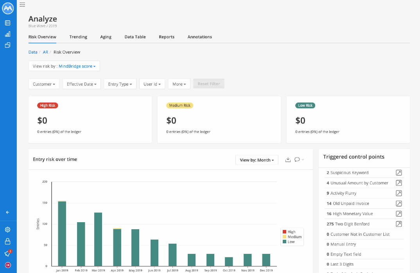The width and height of the screenshot is (420, 273).
Task: Select '0 Manual Entry' row
Action: click(x=364, y=244)
